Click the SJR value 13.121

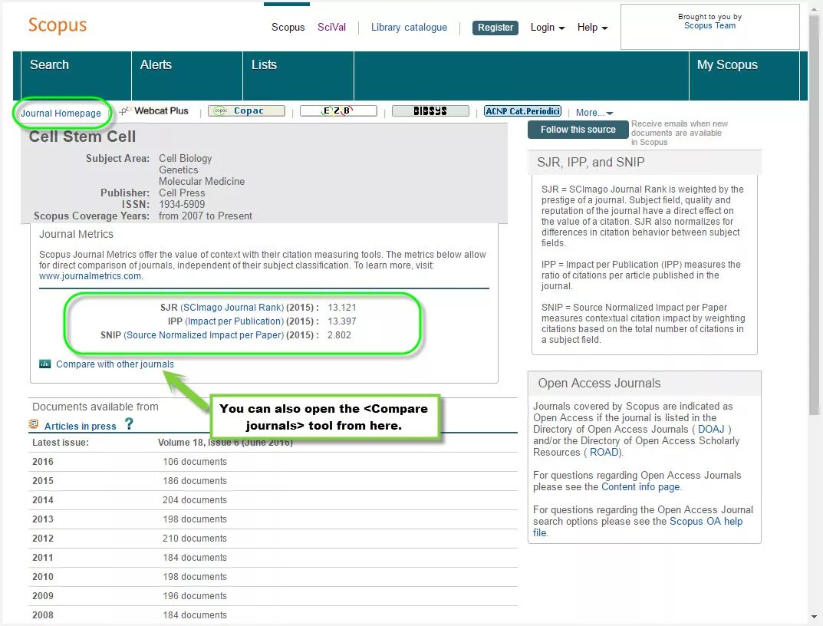[x=341, y=308]
